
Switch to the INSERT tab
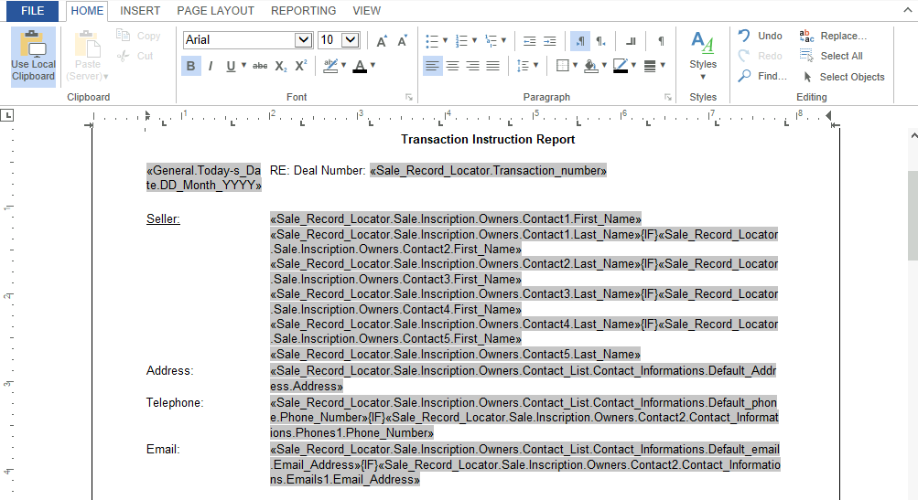[x=140, y=11]
